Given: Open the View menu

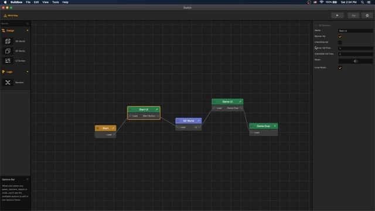Looking at the screenshot, I should (46, 2).
